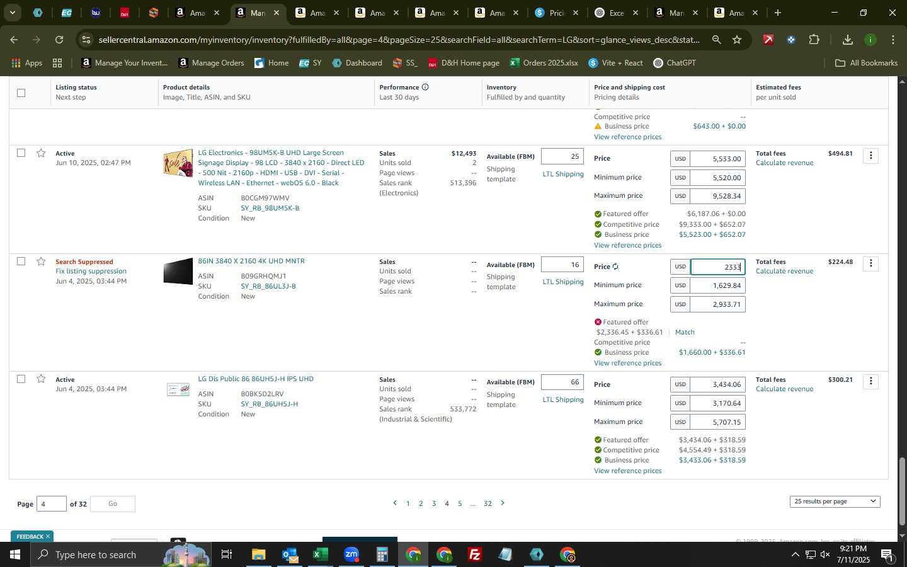Image resolution: width=907 pixels, height=567 pixels.
Task: Click Fix listing suppression link
Action: (91, 272)
